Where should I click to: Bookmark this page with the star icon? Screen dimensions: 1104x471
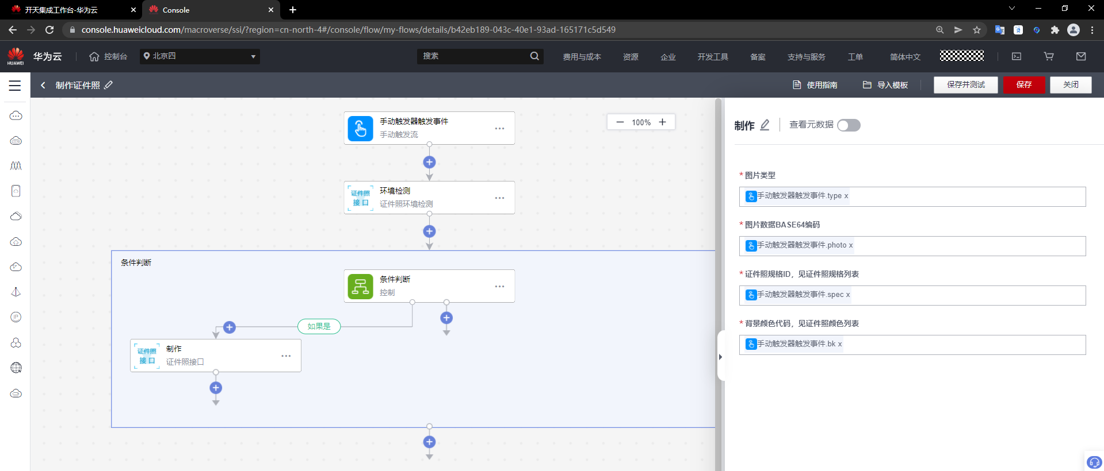(977, 30)
